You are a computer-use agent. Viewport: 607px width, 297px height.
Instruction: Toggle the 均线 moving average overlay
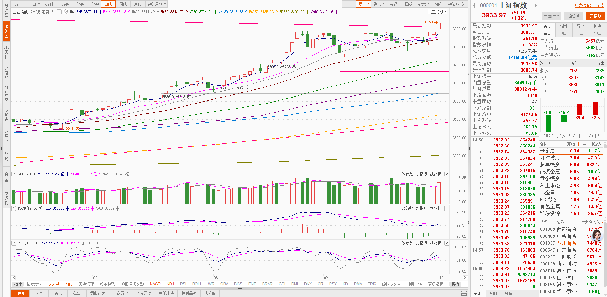(x=69, y=284)
